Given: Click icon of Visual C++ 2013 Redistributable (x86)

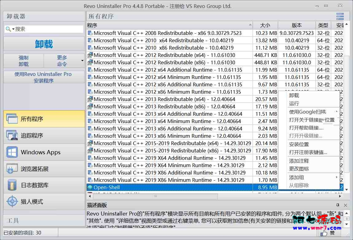Looking at the screenshot, I should 90,107.
